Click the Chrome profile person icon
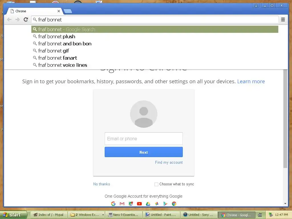This screenshot has width=292, height=219. coord(256,6)
